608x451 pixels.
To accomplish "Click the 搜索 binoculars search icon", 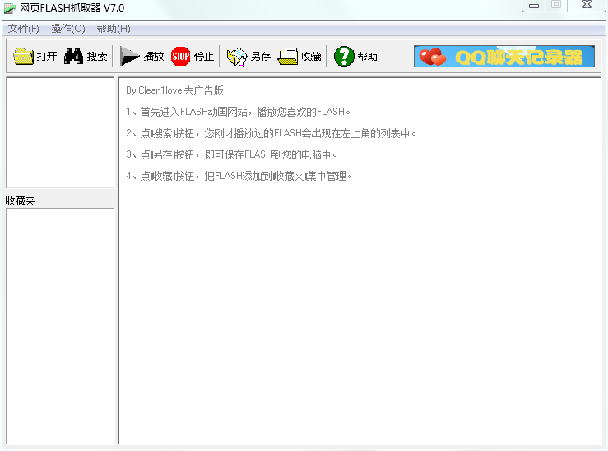I will click(x=73, y=57).
